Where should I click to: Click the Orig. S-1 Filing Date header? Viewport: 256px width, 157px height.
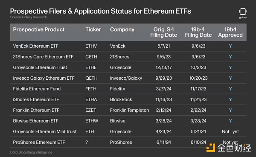pyautogui.click(x=163, y=32)
